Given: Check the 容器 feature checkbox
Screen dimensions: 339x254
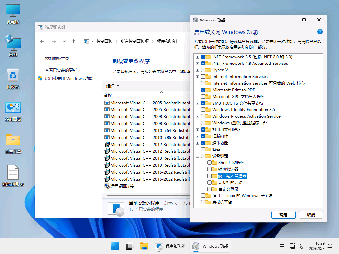Looking at the screenshot, I should click(203, 149).
